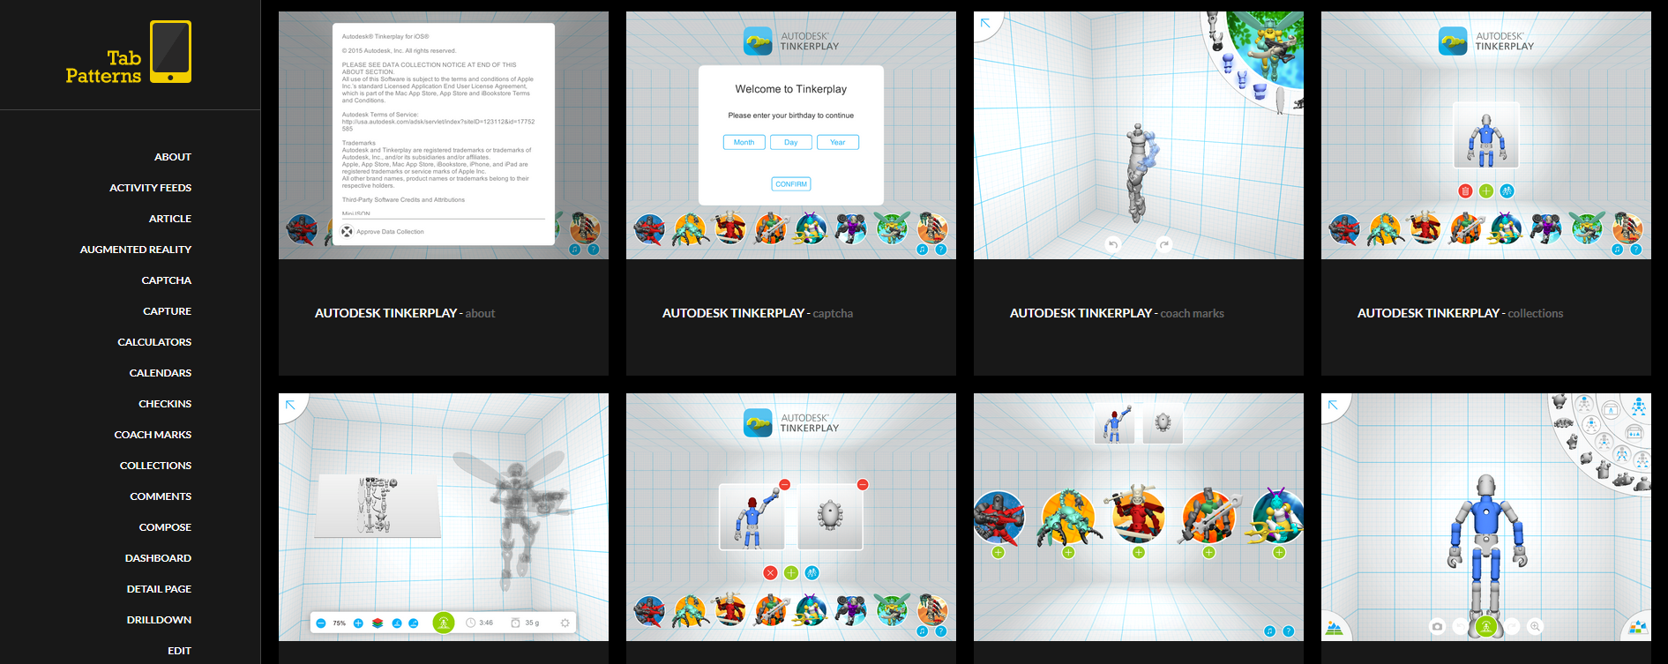Click red trash icon in collections screenshot
The image size is (1668, 664).
(1465, 190)
